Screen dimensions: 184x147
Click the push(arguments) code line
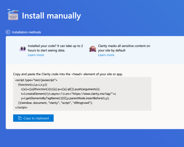tap(61, 89)
